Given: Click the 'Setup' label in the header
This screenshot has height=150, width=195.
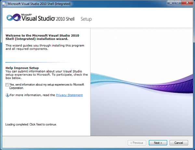Looking at the screenshot, I should tap(86, 19).
